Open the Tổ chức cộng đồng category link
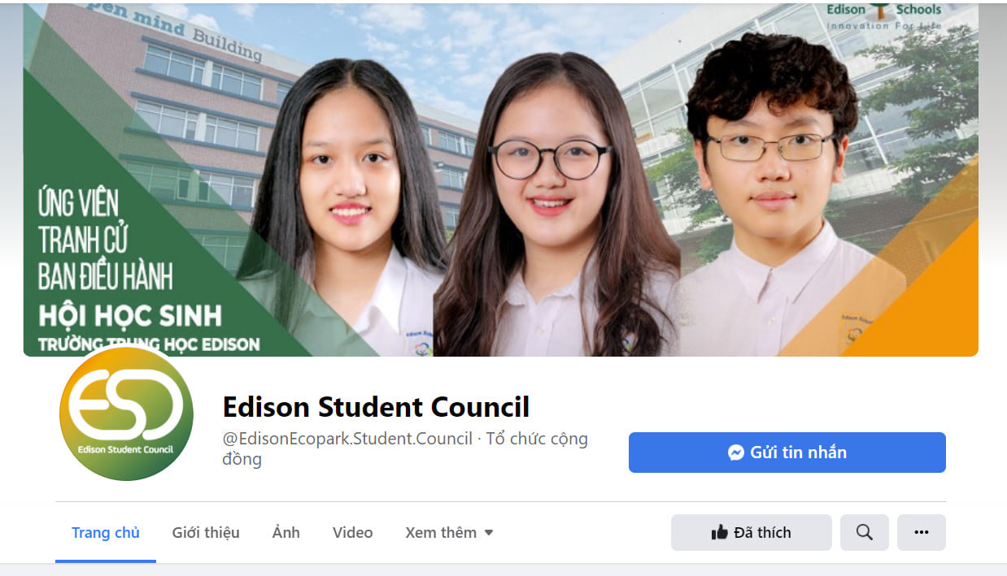The width and height of the screenshot is (1007, 576). click(x=405, y=448)
